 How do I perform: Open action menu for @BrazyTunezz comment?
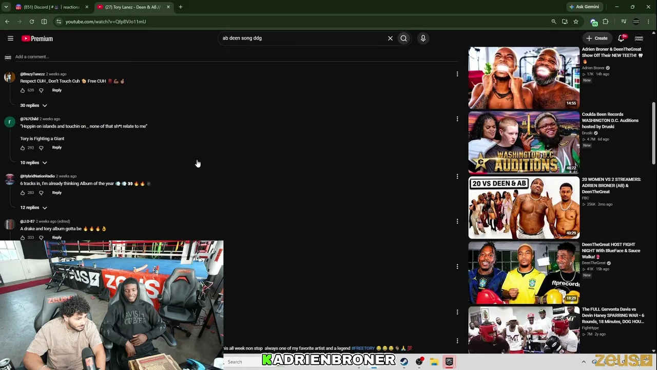[457, 74]
